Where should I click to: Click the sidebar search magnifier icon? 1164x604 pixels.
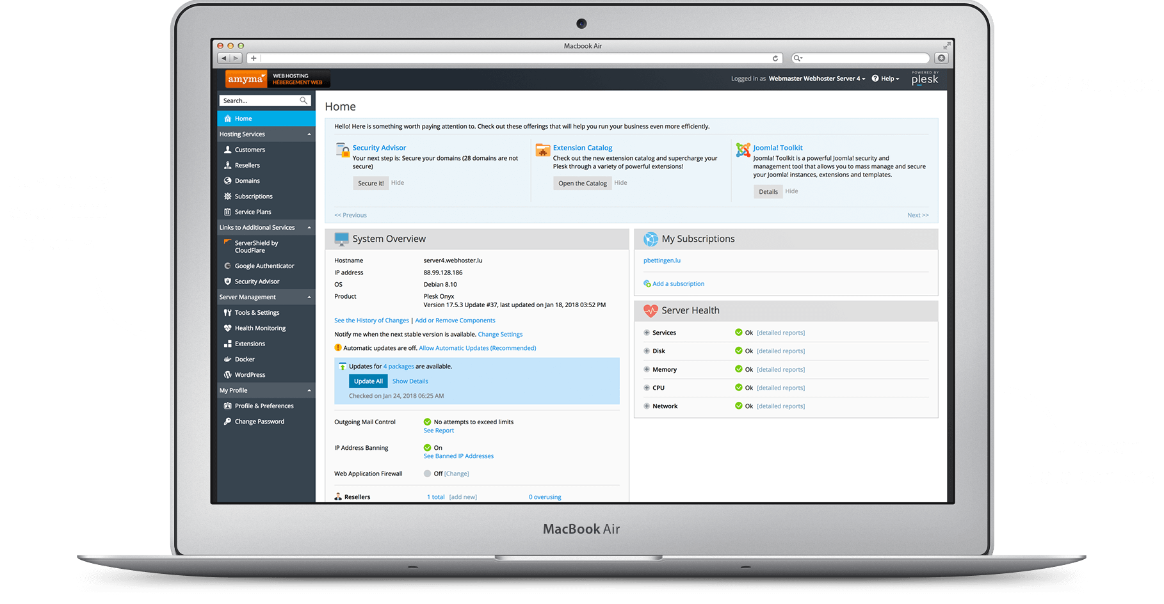pos(303,100)
